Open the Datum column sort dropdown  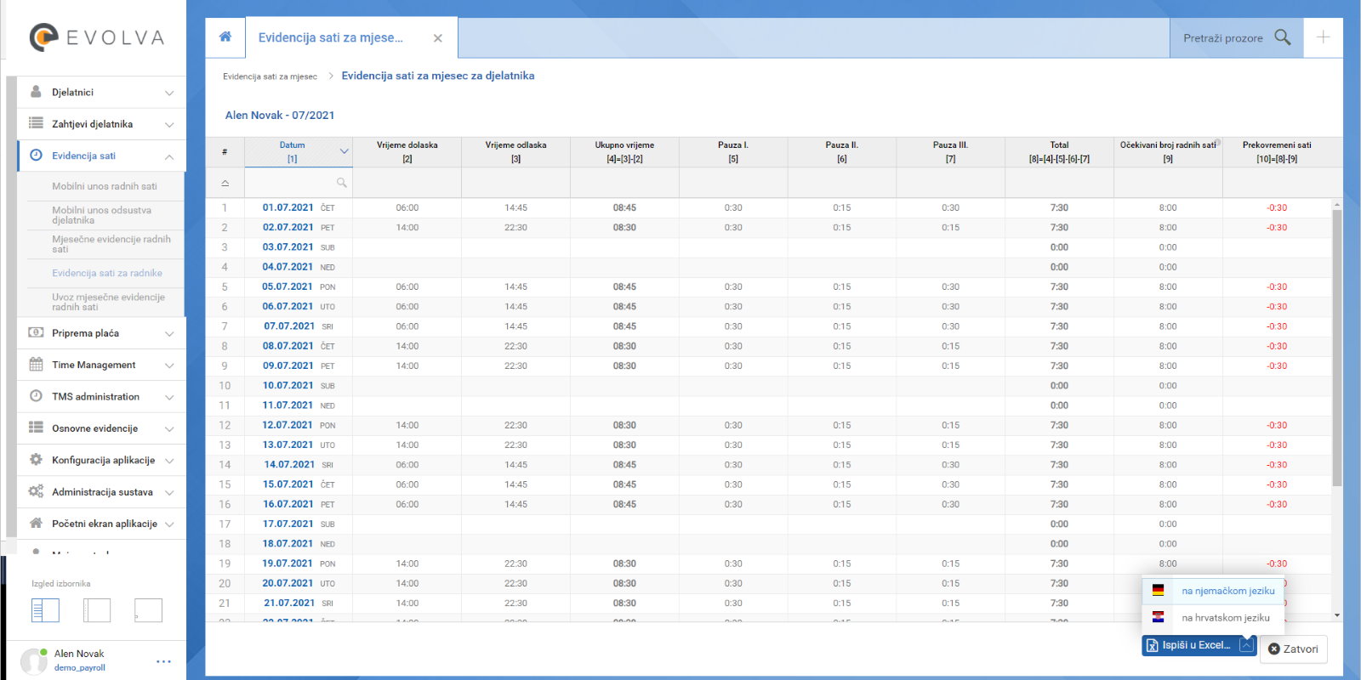[344, 151]
